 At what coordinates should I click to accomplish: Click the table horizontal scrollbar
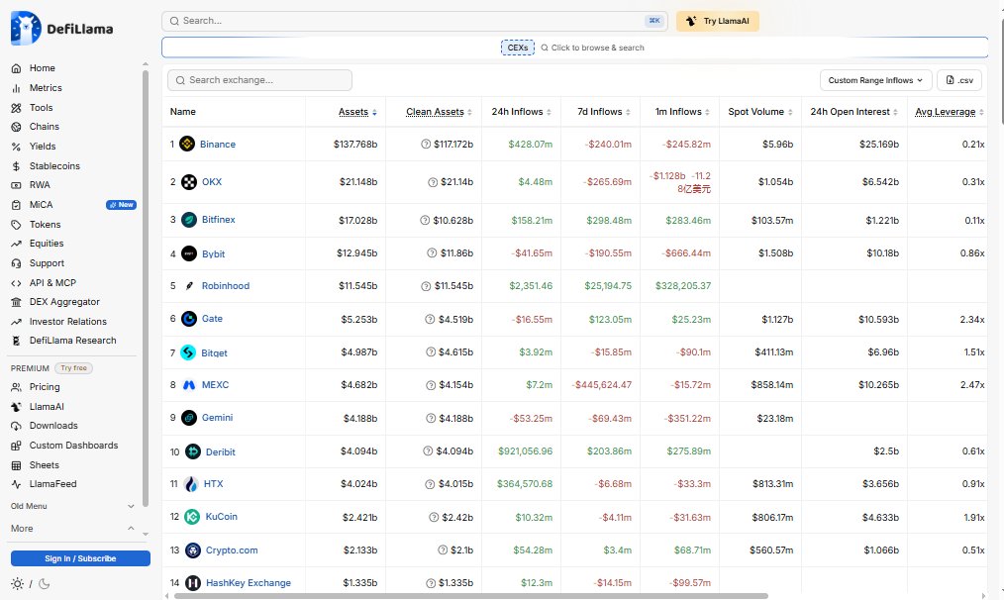click(x=470, y=595)
